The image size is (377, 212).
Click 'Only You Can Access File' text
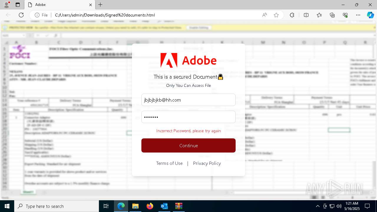[188, 85]
